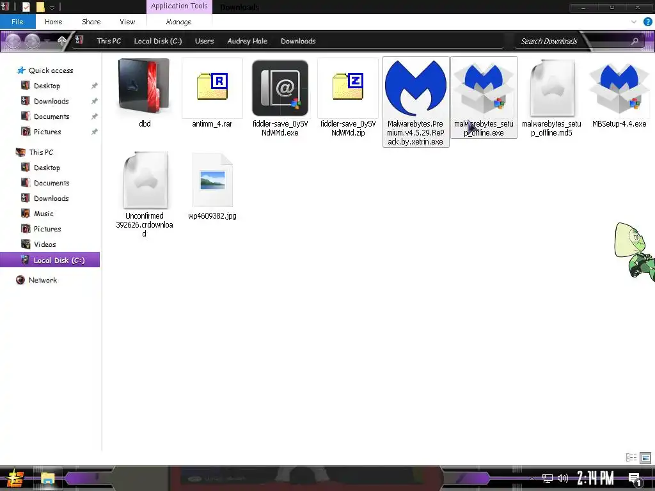Select malwarebytes_setup_offline.exe installer icon
The height and width of the screenshot is (491, 655).
pyautogui.click(x=484, y=88)
